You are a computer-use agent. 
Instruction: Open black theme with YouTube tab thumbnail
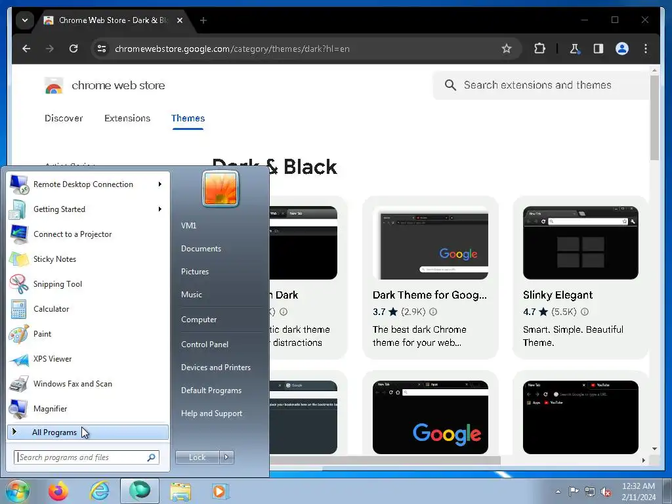[580, 417]
